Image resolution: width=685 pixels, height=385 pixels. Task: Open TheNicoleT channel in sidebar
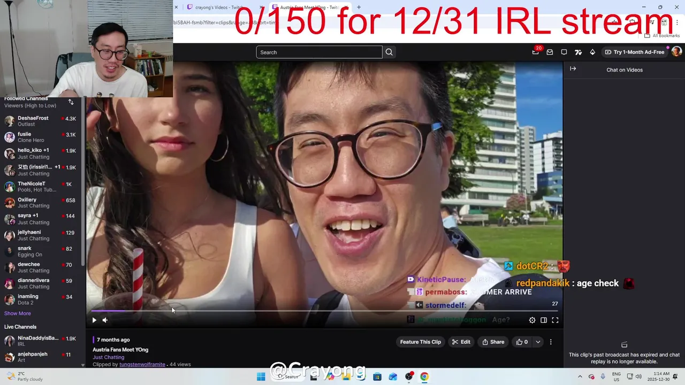coord(41,187)
